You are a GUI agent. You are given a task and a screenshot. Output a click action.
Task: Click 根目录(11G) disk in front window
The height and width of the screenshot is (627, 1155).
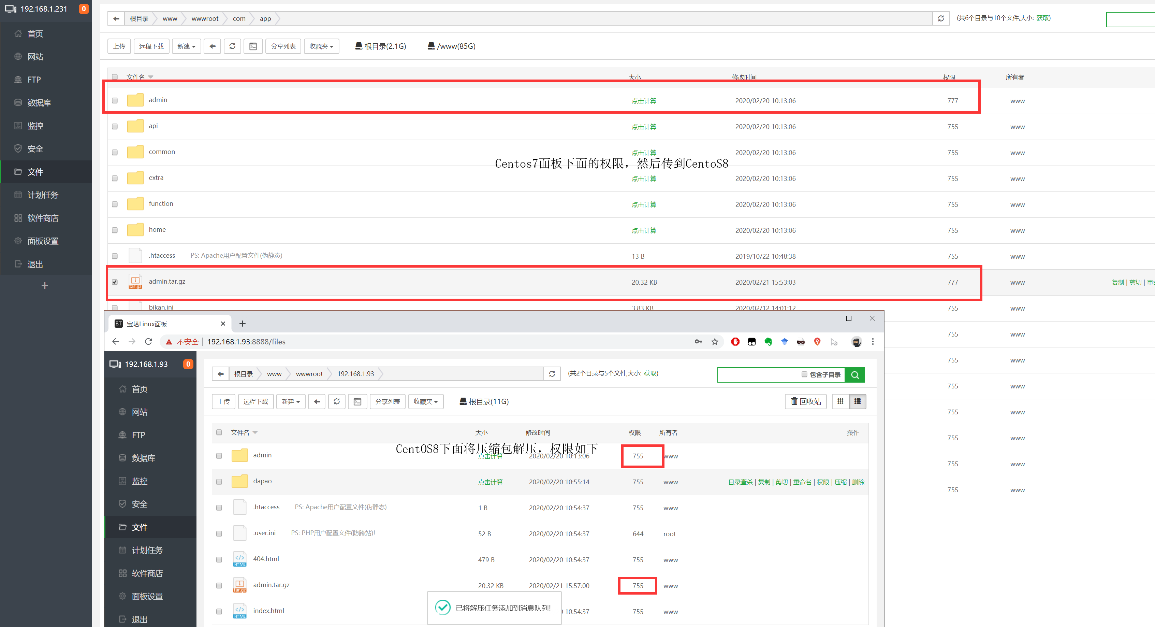(x=484, y=401)
